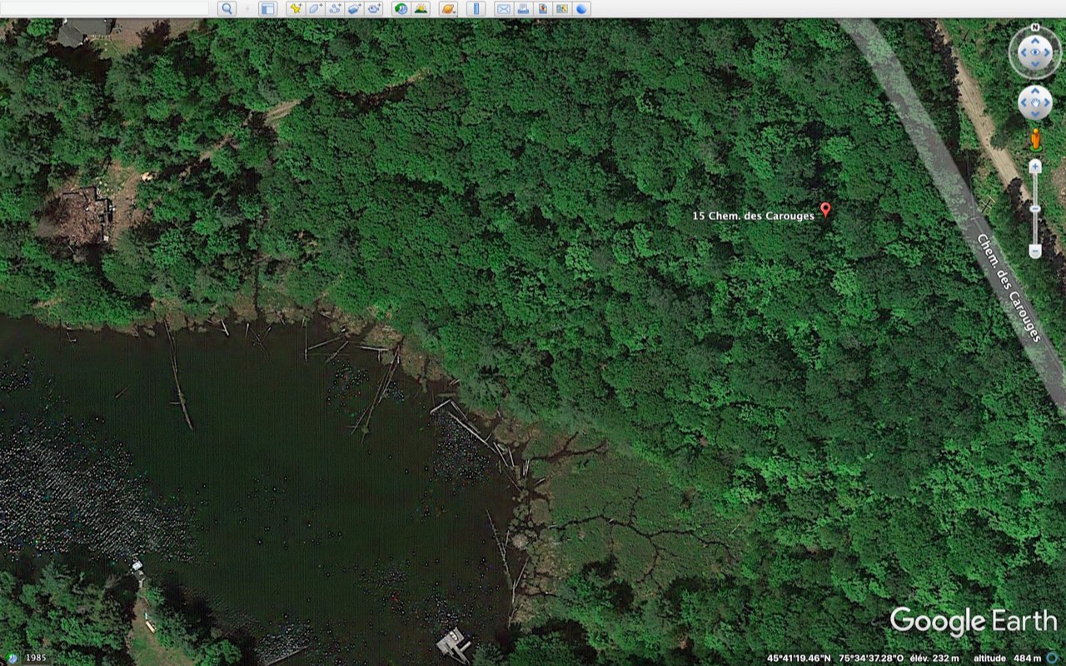Image resolution: width=1066 pixels, height=666 pixels.
Task: Click the 15 Chem. des Carouges marker
Action: [825, 209]
